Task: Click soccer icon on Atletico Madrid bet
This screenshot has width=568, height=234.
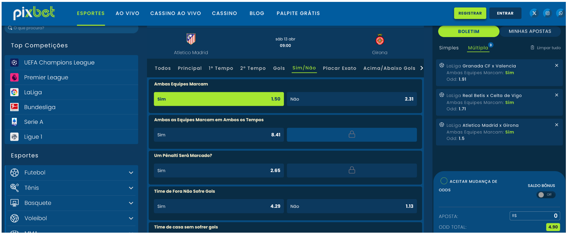Action: (442, 125)
